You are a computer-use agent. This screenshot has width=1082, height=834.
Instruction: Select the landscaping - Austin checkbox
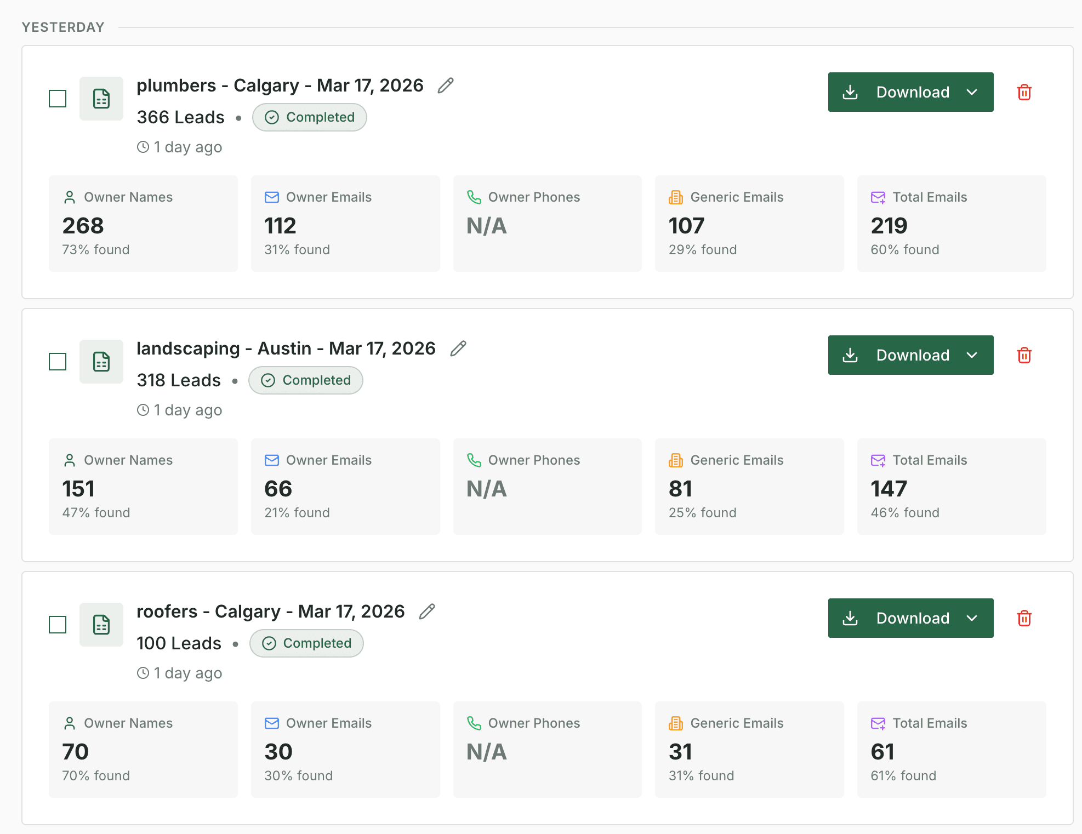tap(57, 362)
